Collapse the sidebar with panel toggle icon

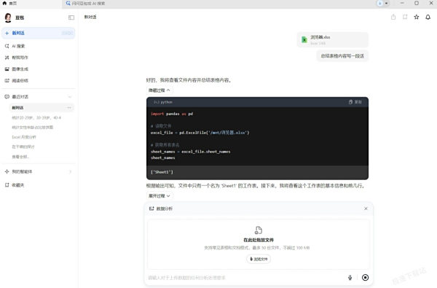(x=71, y=17)
